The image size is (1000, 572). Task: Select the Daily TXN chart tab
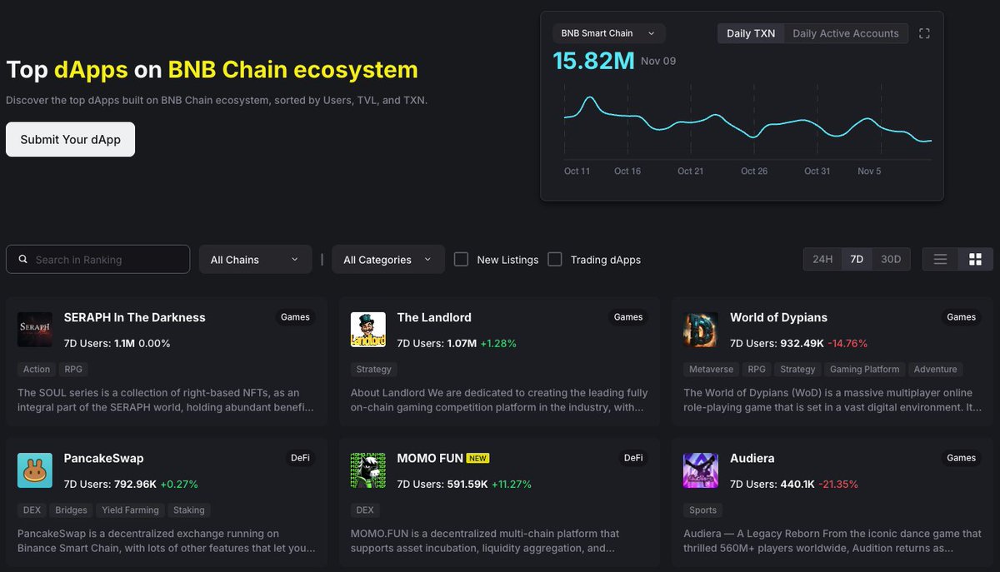(751, 33)
